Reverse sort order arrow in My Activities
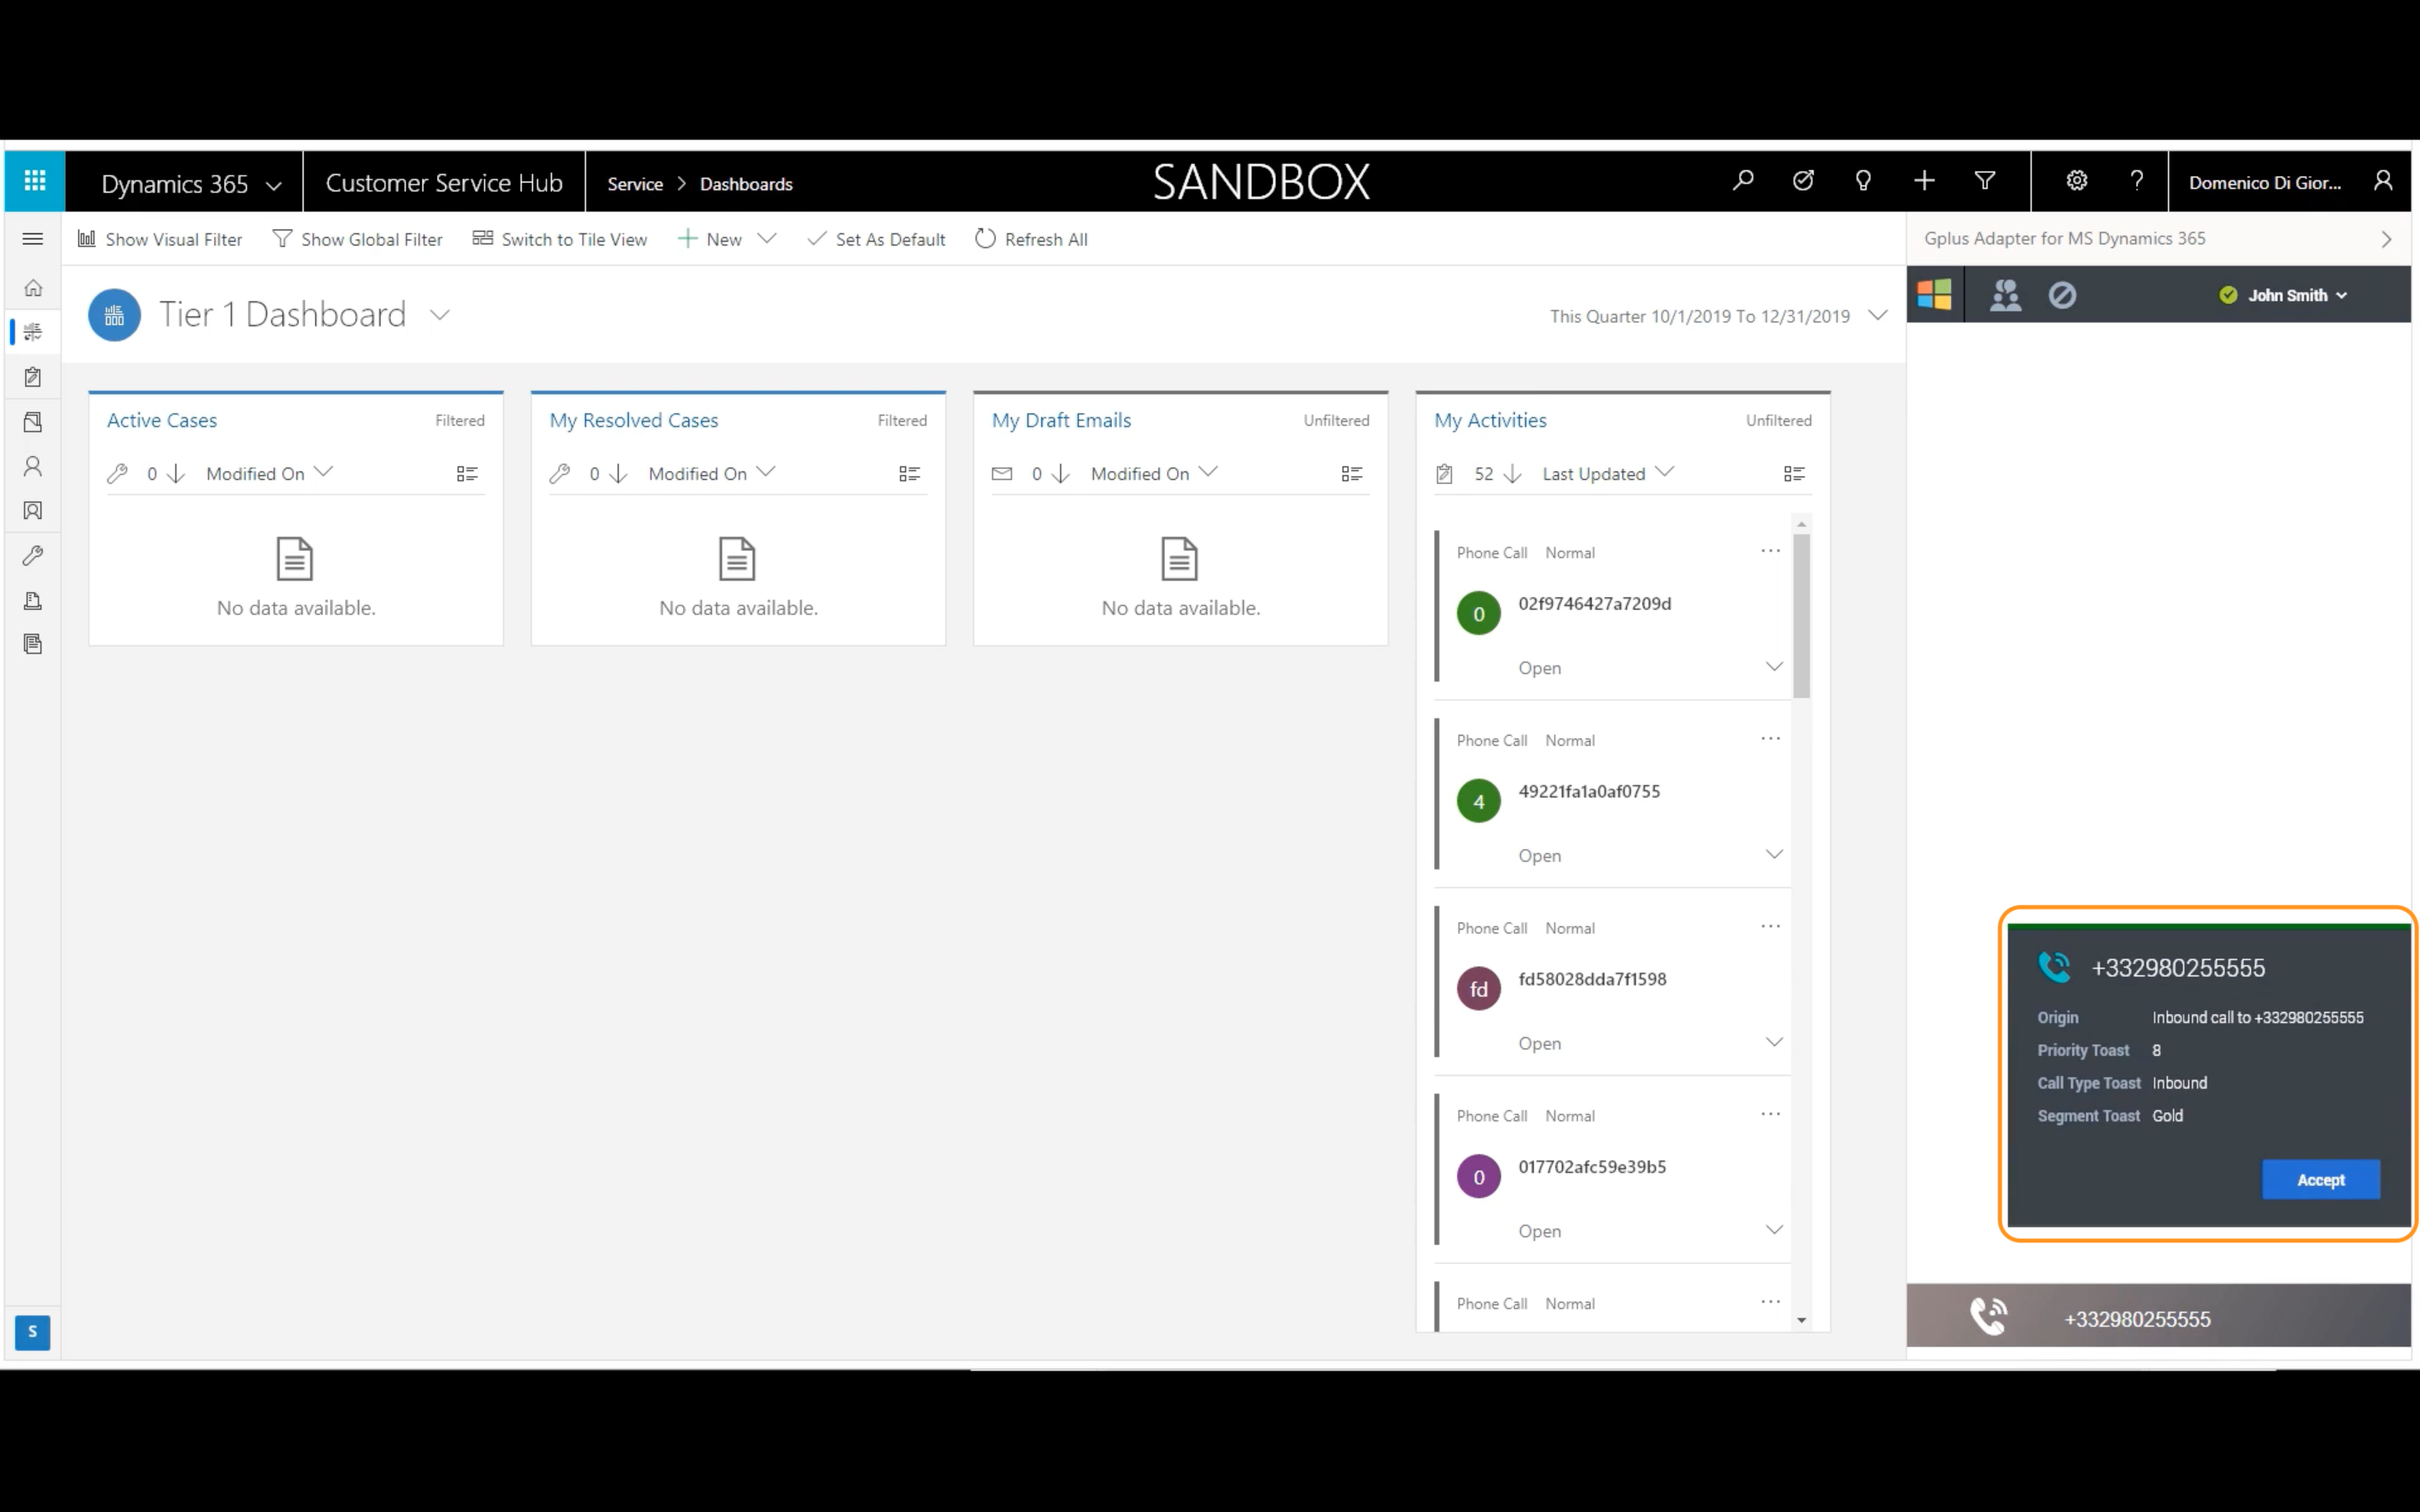 tap(1513, 474)
